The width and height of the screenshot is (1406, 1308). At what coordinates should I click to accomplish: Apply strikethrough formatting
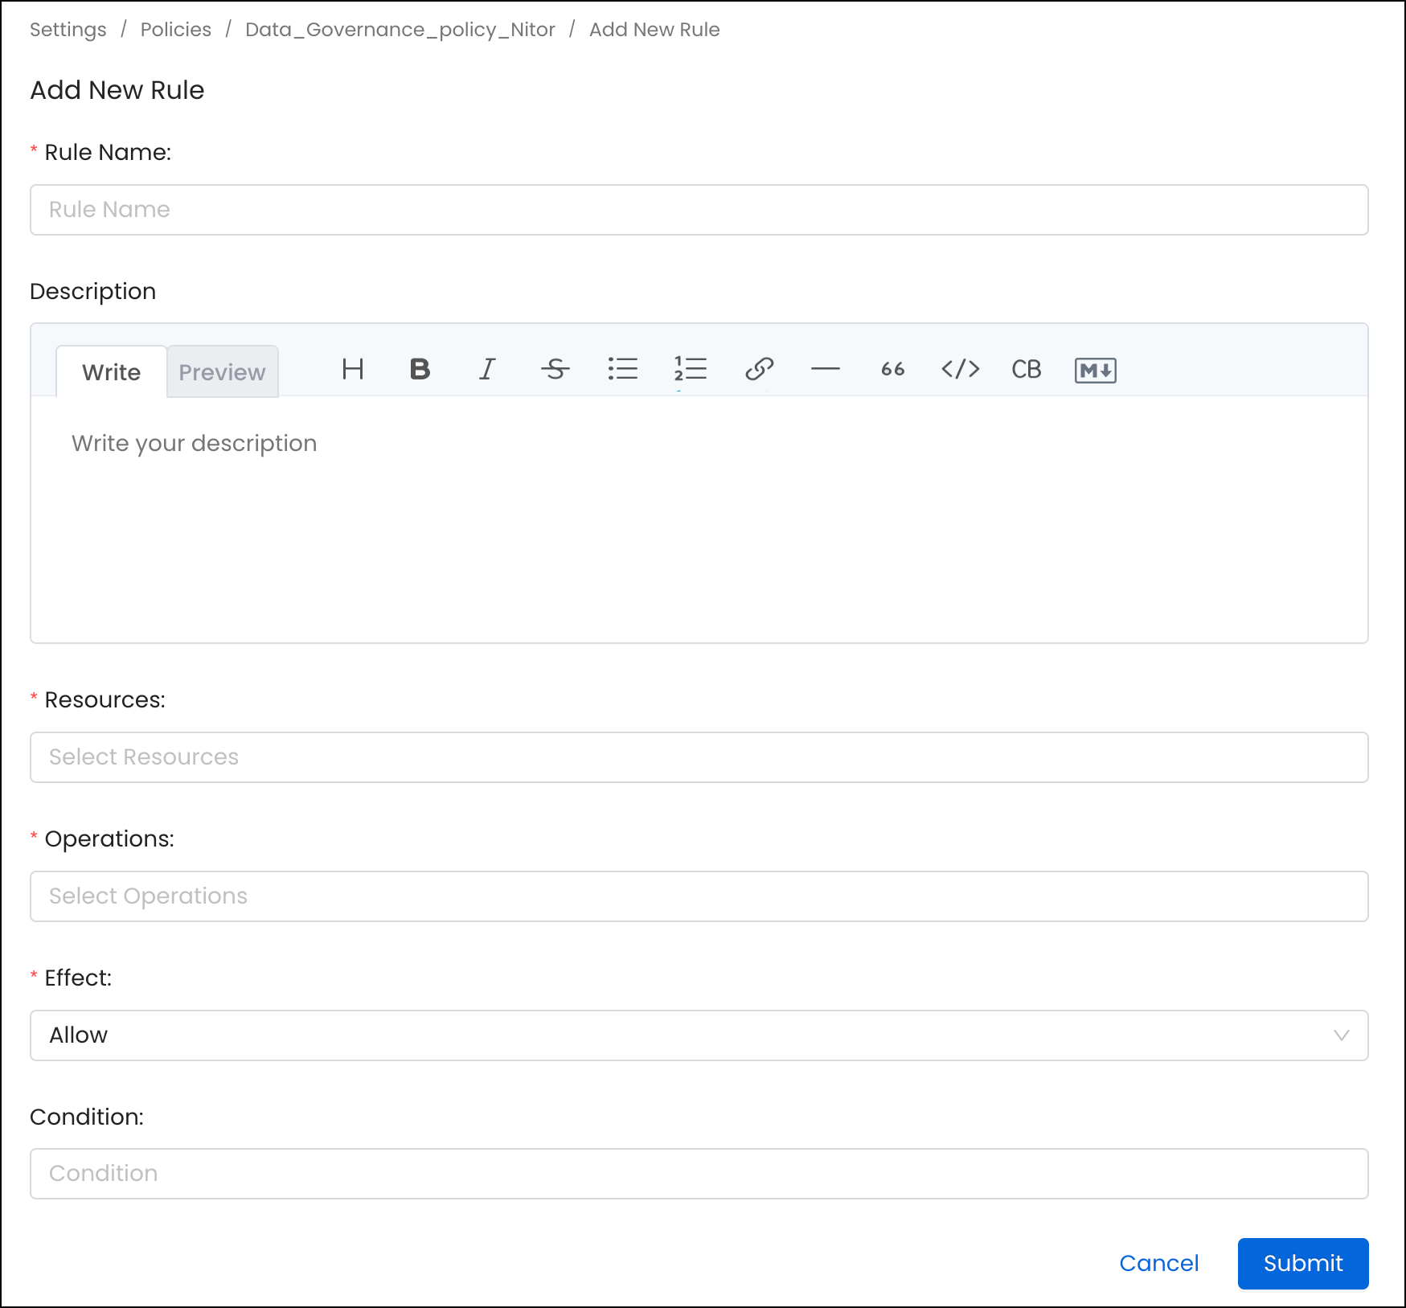tap(555, 370)
